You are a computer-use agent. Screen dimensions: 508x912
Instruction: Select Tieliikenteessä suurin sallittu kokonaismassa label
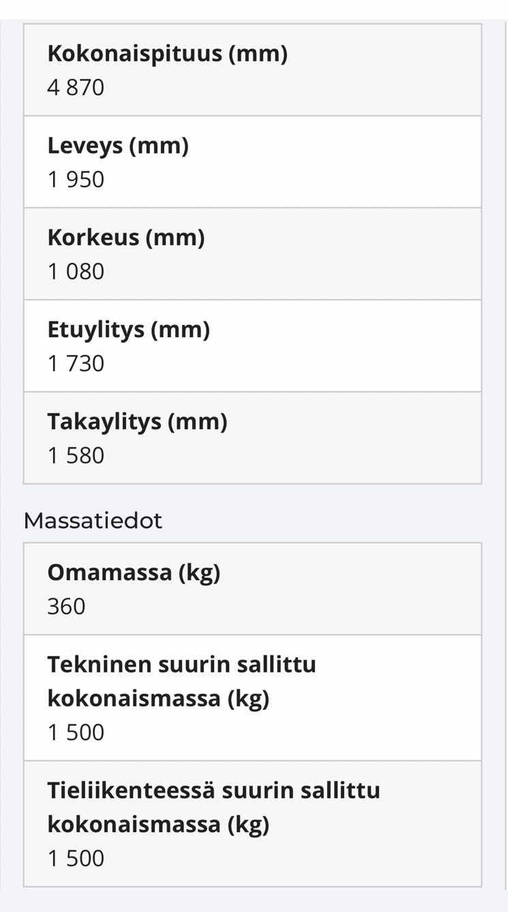point(213,808)
